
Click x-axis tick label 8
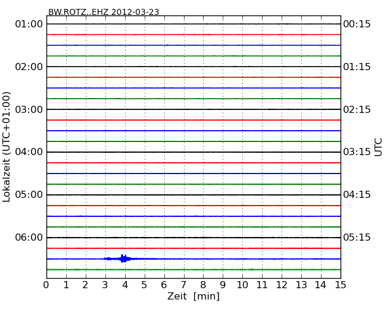pyautogui.click(x=203, y=285)
